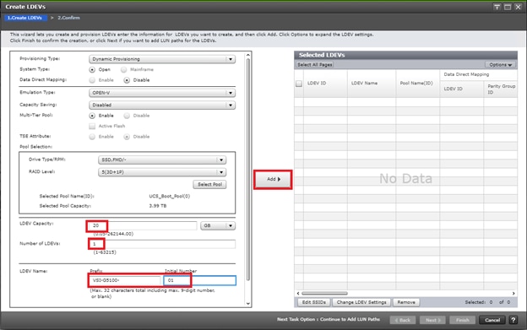Open Drive Type/RPM dropdown
Screen dimensions: 527x330
click(x=162, y=160)
